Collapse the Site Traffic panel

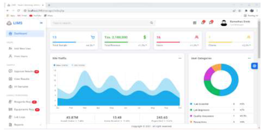coord(180,58)
